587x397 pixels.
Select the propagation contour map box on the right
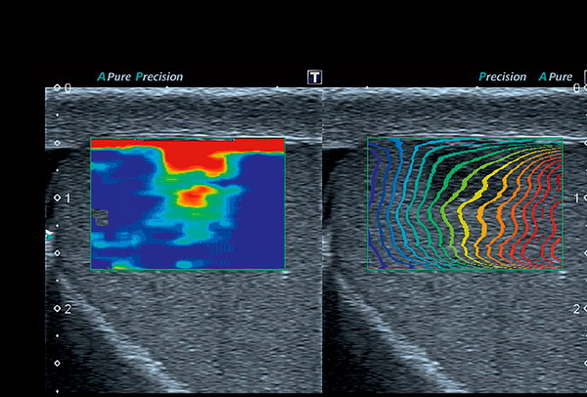coord(465,203)
